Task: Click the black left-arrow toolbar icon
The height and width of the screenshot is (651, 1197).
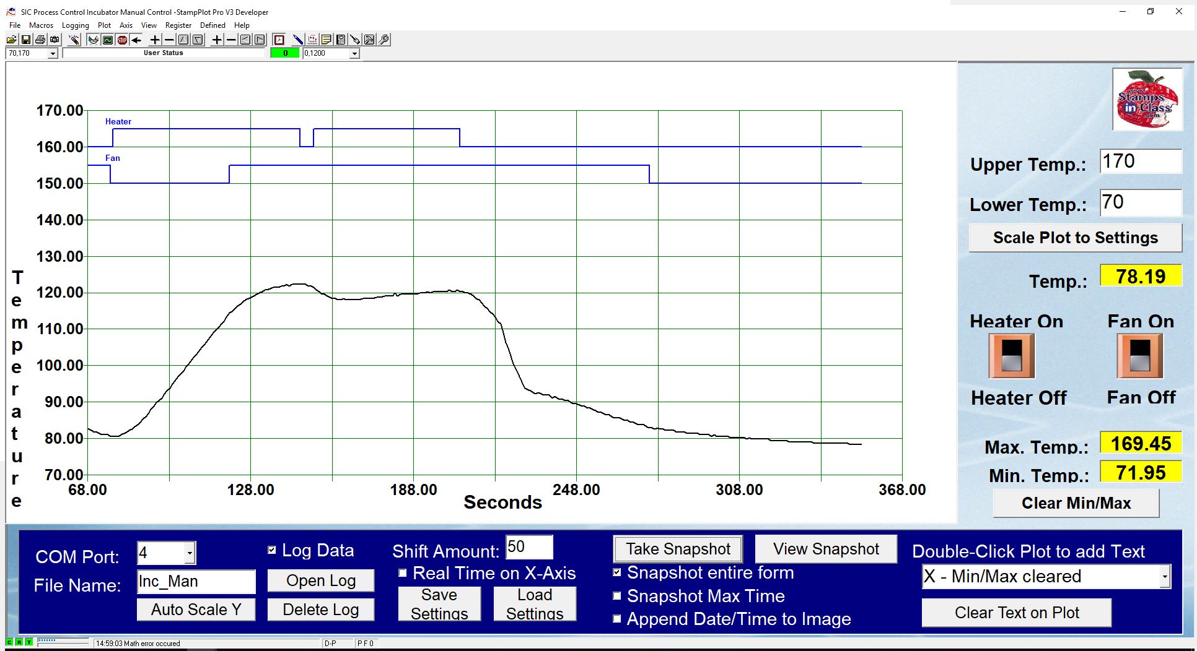Action: [x=136, y=40]
